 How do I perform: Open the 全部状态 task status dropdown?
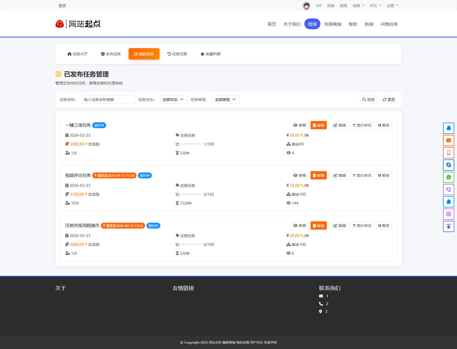point(173,99)
